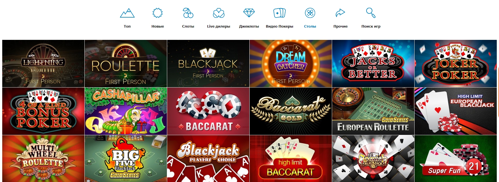Viewport: 499px width, 182px height.
Task: Launch Lightning Roulette First Person game
Action: coord(43,64)
